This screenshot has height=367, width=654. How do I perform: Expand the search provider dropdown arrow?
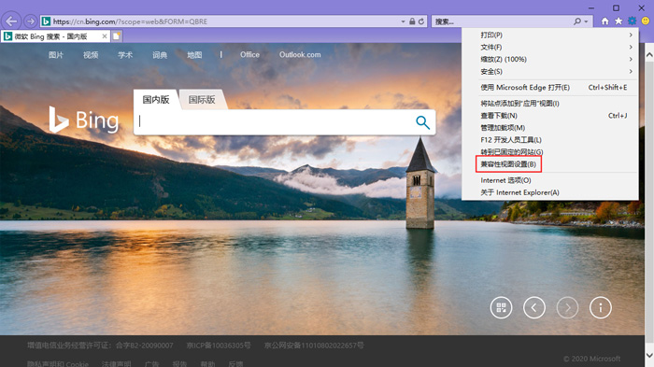click(x=586, y=21)
